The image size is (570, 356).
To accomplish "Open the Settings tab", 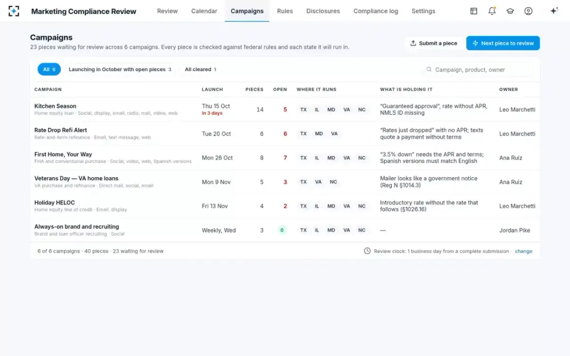I will 423,11.
